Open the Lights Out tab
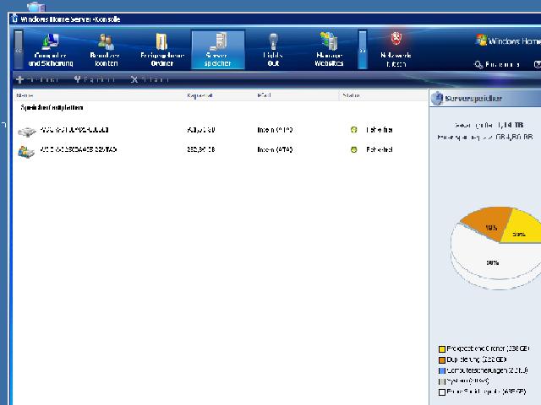The width and height of the screenshot is (541, 405). [273, 50]
